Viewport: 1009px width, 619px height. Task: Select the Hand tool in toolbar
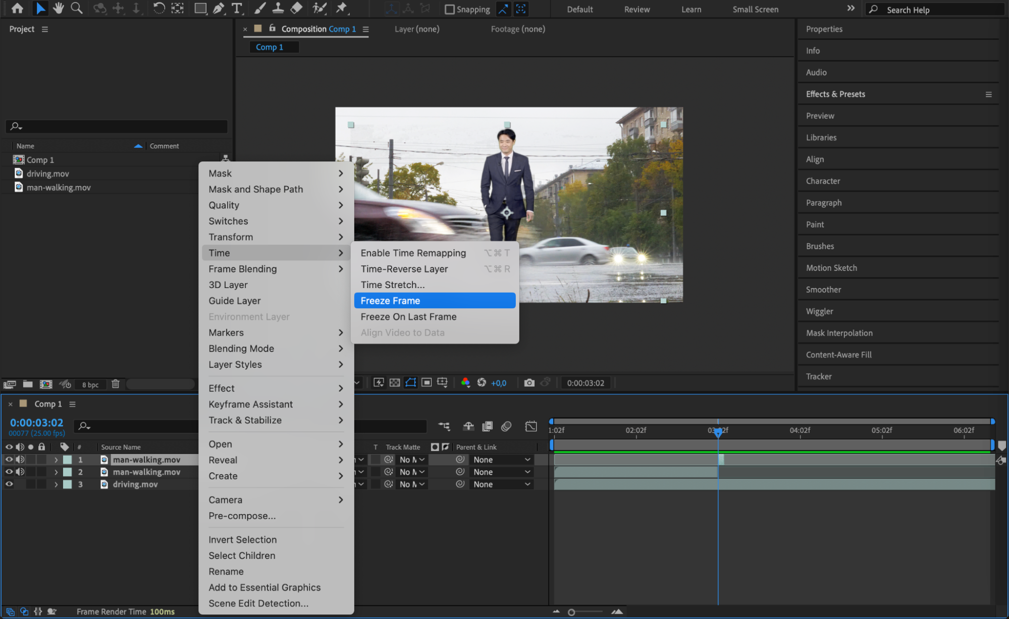click(x=59, y=8)
